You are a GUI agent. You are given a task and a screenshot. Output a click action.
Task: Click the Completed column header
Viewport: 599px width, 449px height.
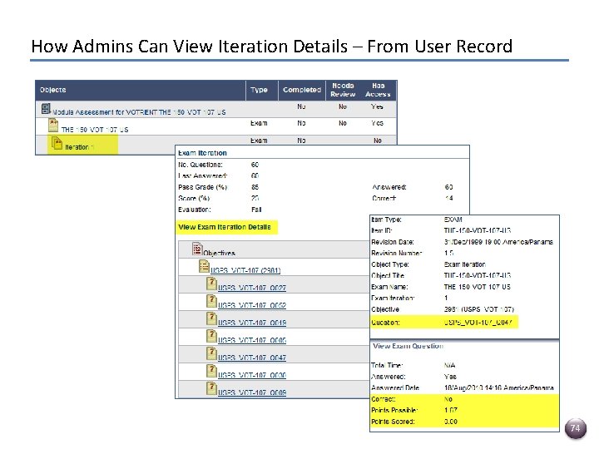pos(302,90)
